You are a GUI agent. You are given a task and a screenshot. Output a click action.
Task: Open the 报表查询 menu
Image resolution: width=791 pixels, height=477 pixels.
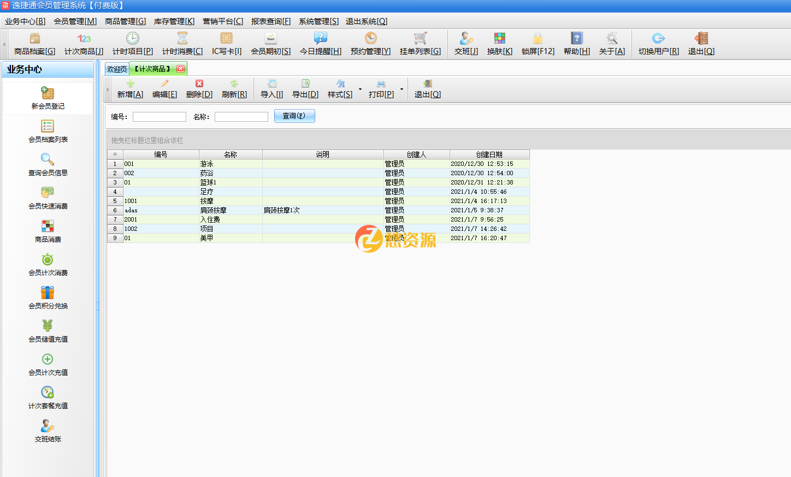coord(270,21)
